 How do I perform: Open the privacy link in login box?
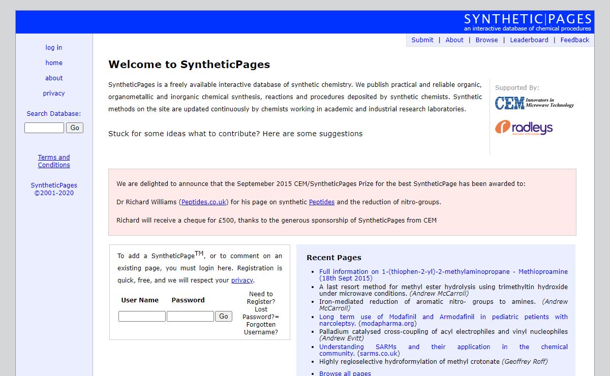[242, 280]
